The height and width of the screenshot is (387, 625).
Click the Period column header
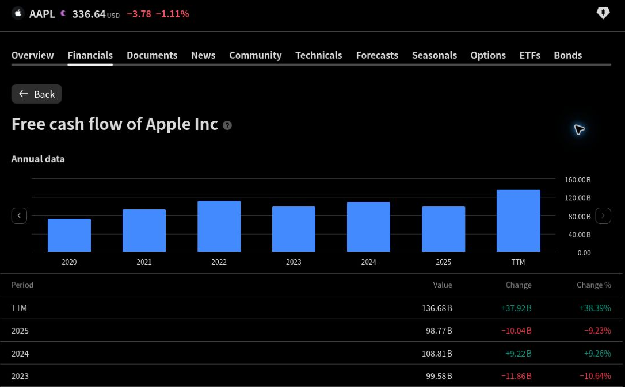click(x=22, y=285)
